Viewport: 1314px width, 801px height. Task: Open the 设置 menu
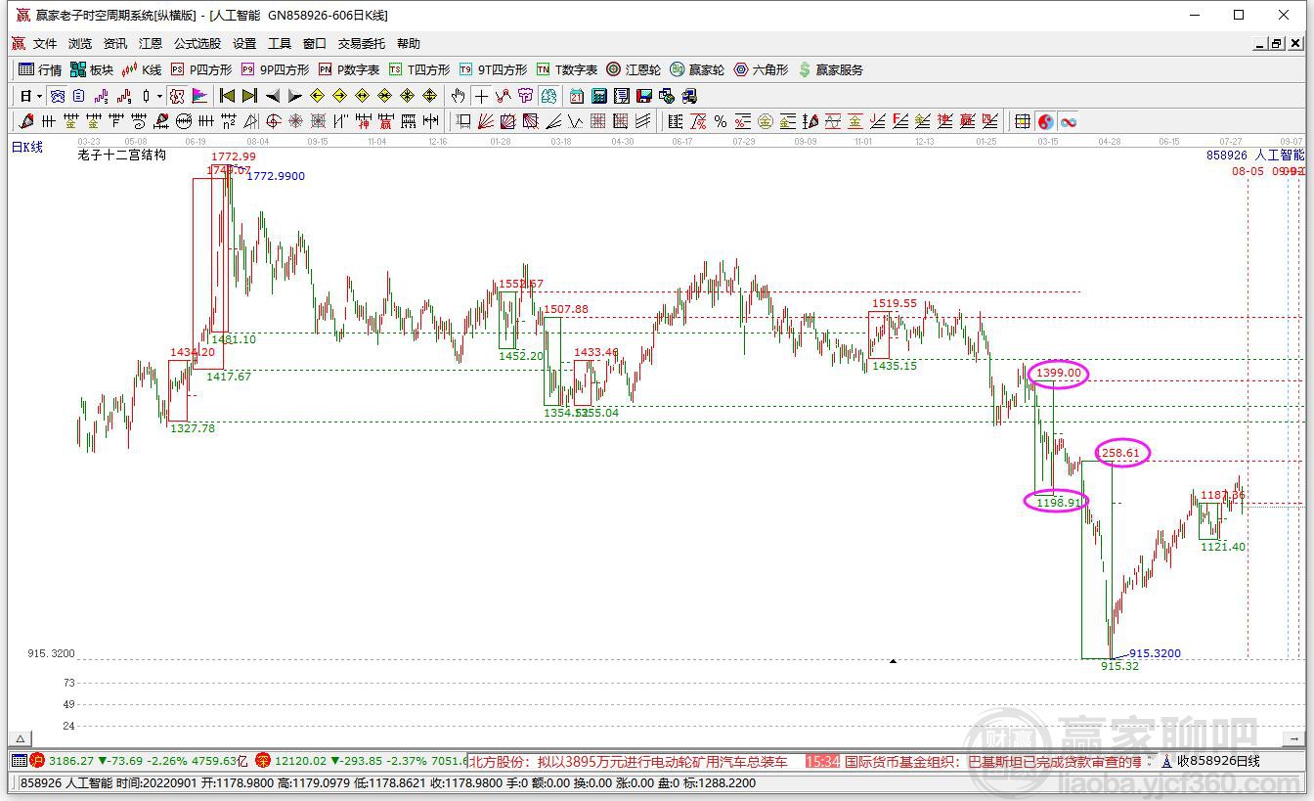pos(244,44)
